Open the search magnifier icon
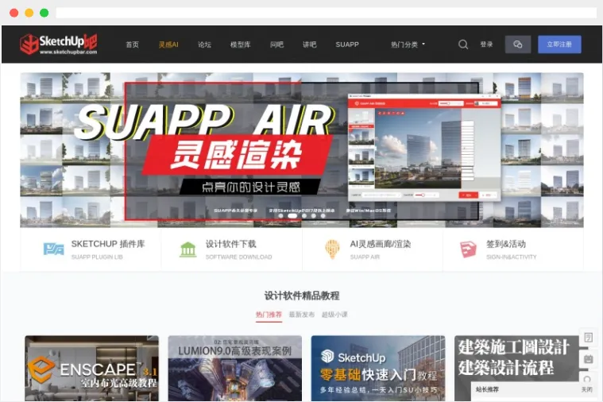 [463, 44]
